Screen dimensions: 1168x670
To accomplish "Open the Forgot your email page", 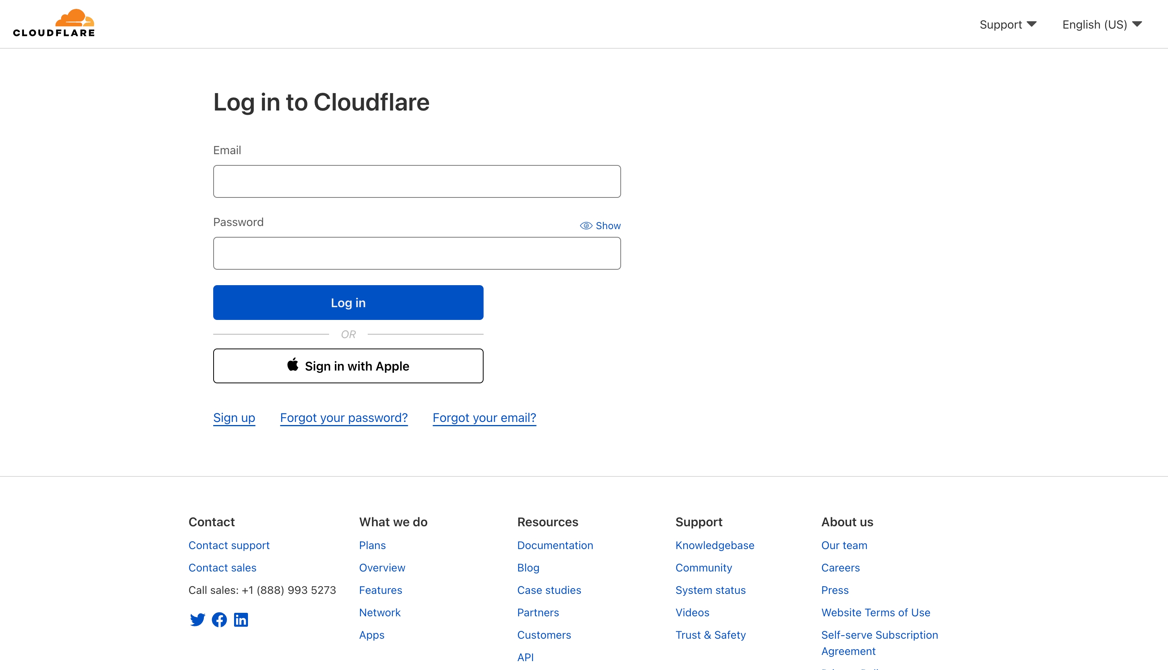I will pyautogui.click(x=484, y=418).
